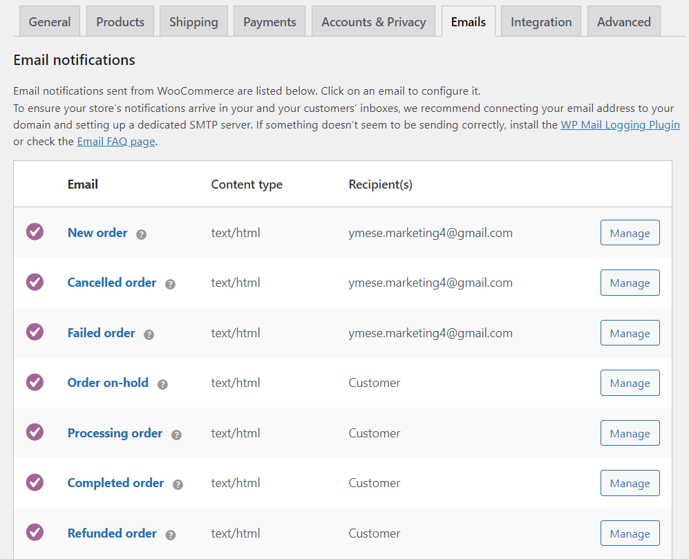Select the Emails tab

coord(469,21)
